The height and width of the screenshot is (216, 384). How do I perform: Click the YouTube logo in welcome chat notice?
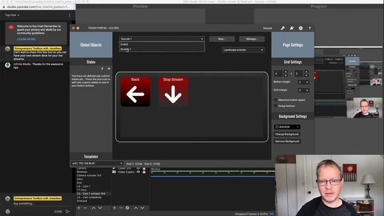[x=11, y=27]
